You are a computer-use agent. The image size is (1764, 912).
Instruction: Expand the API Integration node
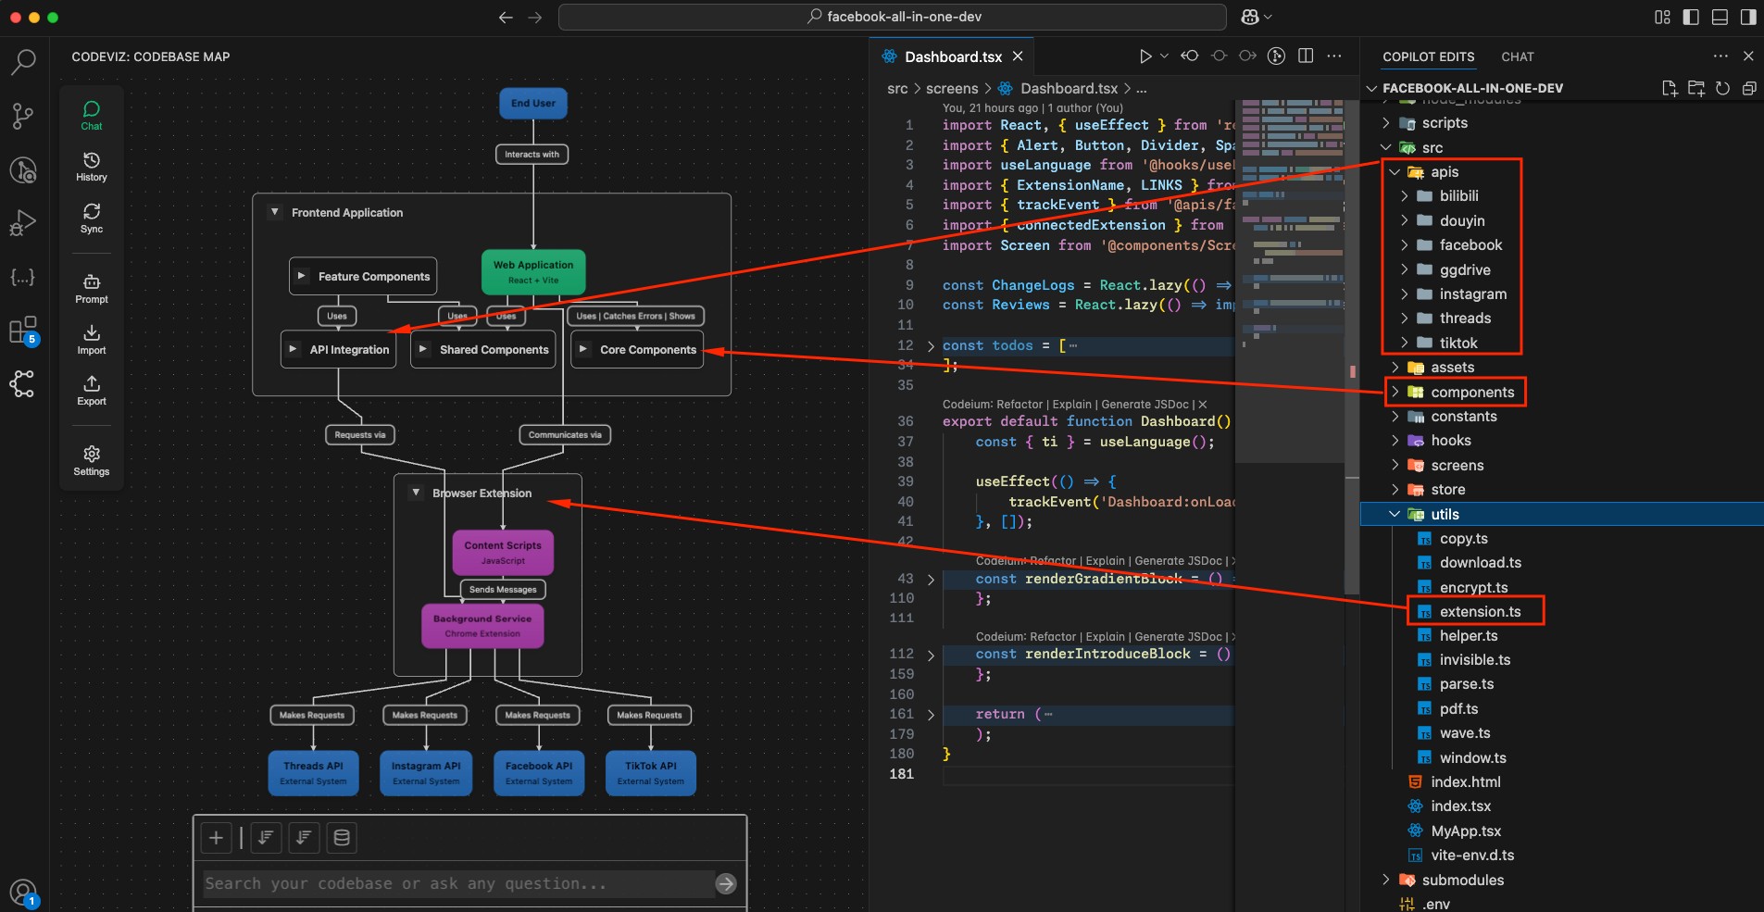(293, 349)
